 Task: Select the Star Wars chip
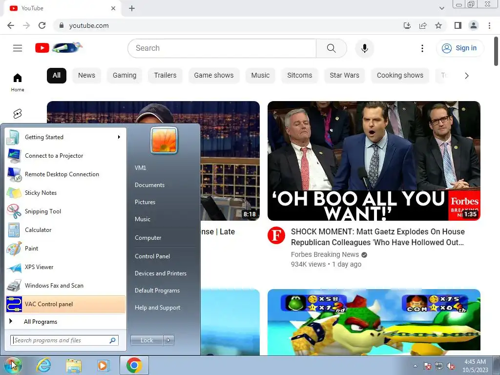(344, 76)
